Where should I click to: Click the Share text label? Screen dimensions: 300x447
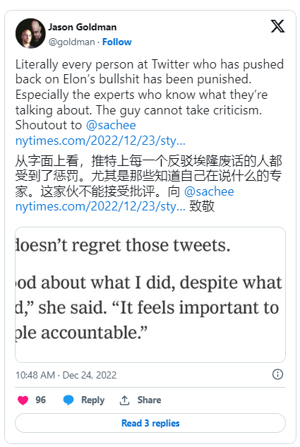coord(149,400)
